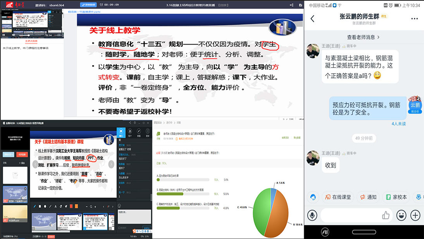
Task: Select the pen annotation tool below slide
Action: [x=34, y=206]
